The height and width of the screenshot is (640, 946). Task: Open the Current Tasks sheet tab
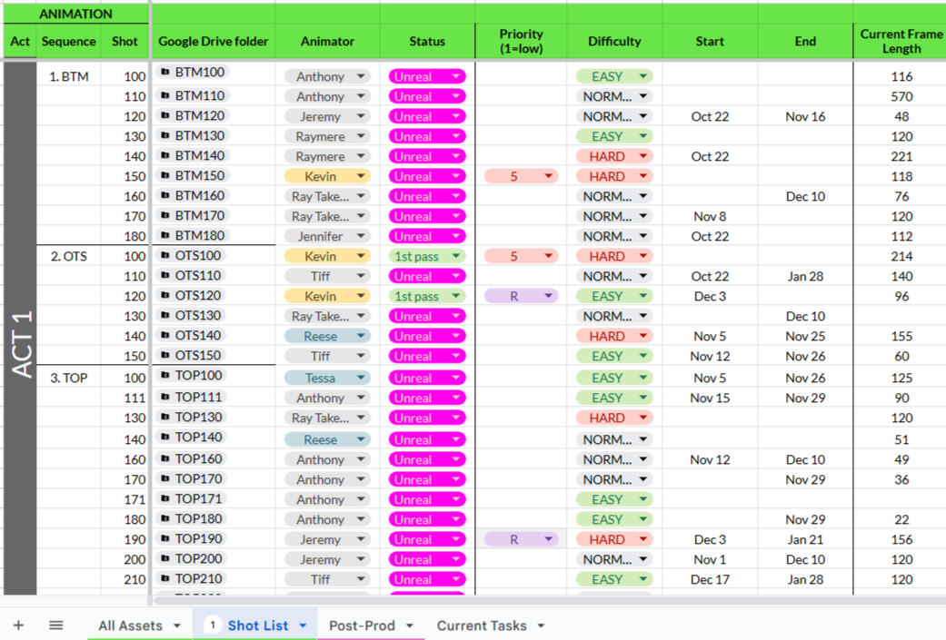click(481, 625)
